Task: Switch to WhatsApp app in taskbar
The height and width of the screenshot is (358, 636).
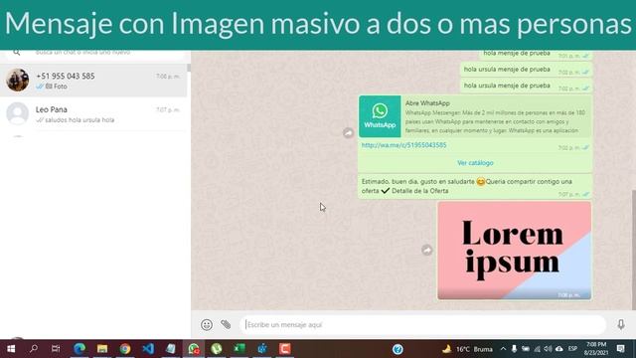Action: pyautogui.click(x=194, y=349)
